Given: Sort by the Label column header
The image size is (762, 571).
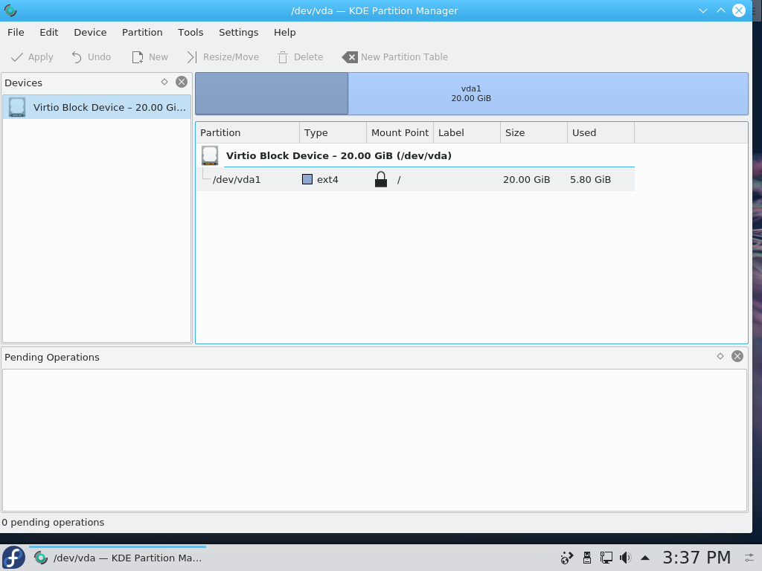Looking at the screenshot, I should [x=467, y=132].
